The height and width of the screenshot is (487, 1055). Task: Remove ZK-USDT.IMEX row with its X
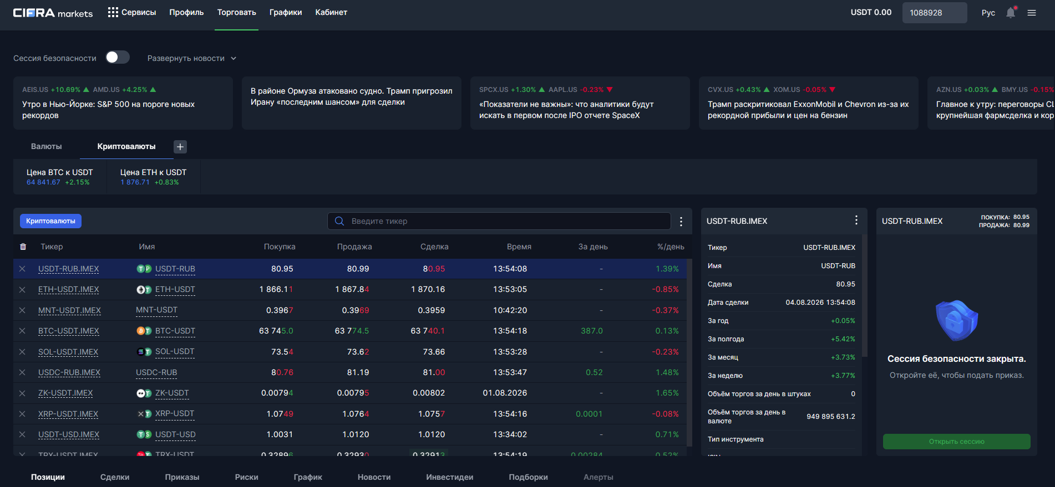pyautogui.click(x=22, y=393)
